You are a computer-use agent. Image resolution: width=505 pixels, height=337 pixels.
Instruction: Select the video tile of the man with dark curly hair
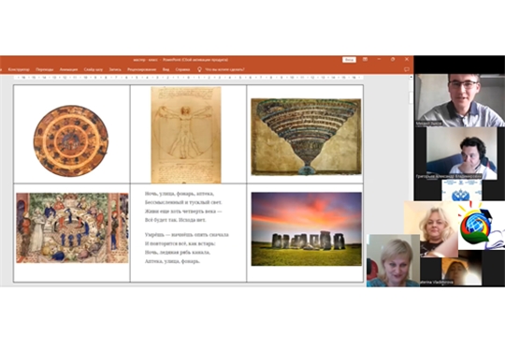point(462,154)
